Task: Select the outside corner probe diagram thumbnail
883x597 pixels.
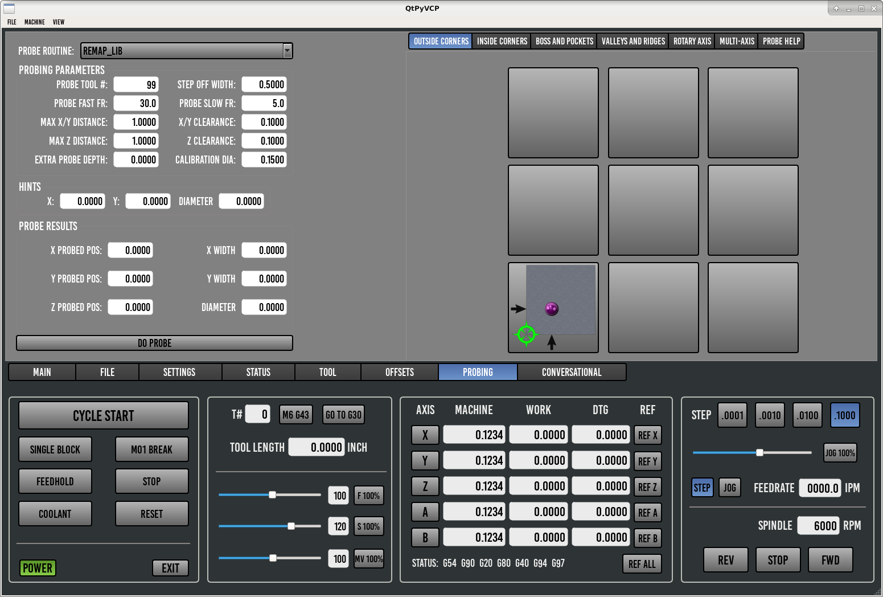Action: click(x=553, y=308)
